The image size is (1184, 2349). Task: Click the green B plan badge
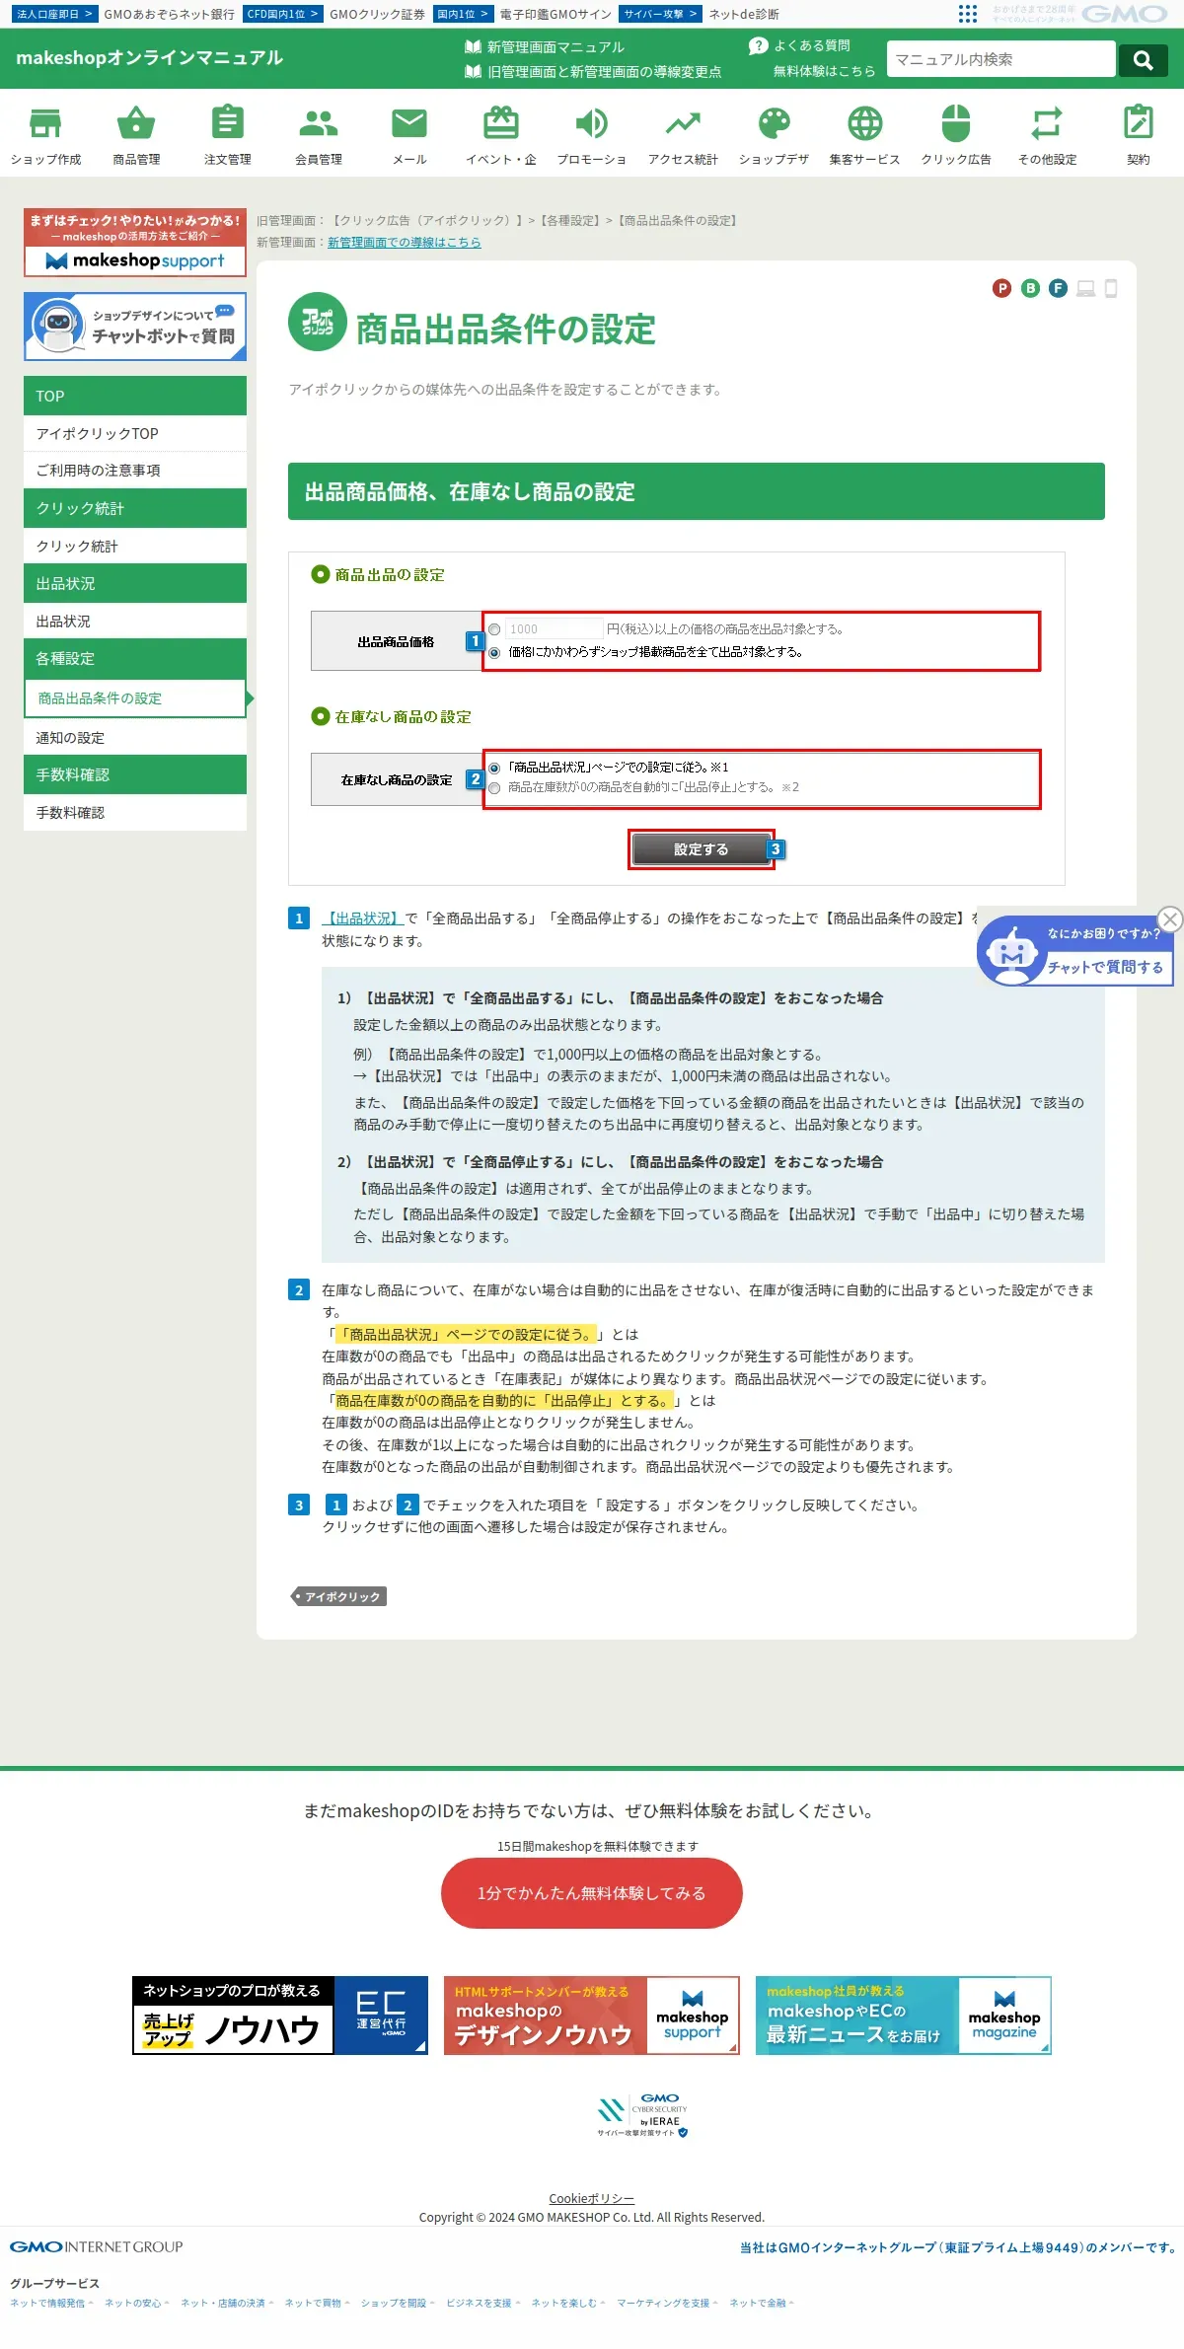tap(1030, 288)
